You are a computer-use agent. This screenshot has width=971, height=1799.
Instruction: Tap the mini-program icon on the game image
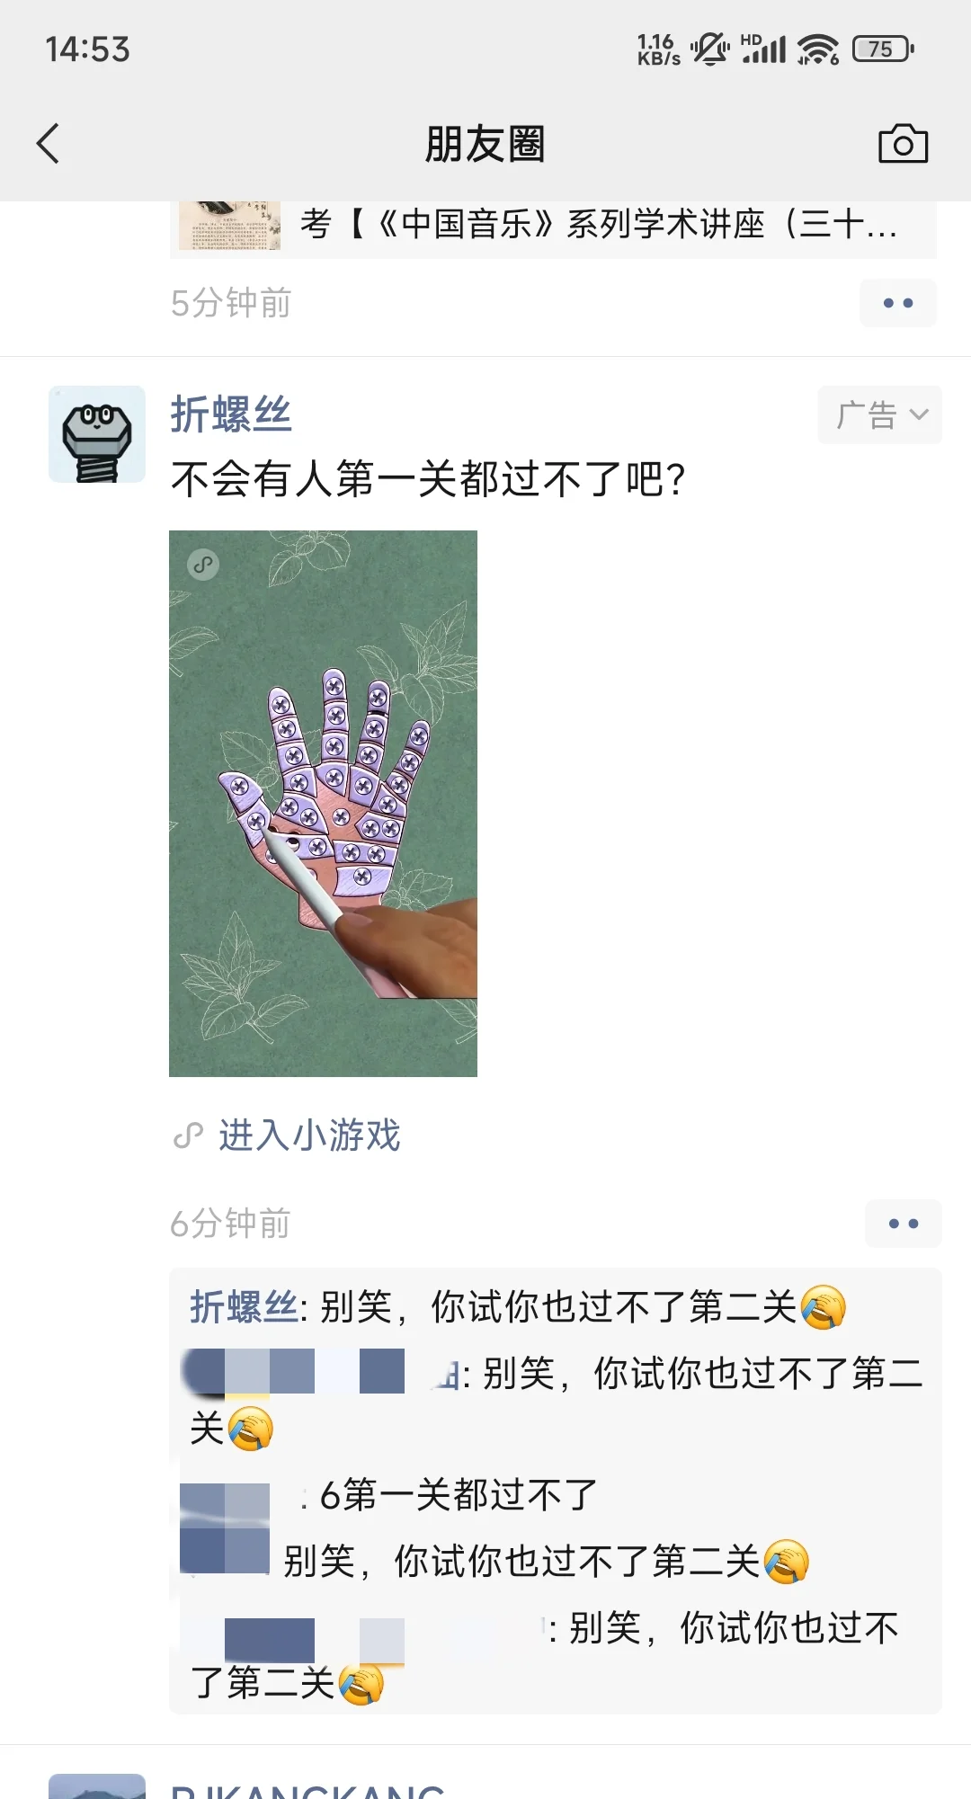(x=203, y=565)
